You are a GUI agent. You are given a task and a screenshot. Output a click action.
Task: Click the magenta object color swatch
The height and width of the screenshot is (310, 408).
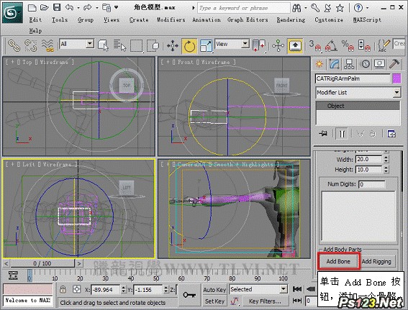tap(396, 78)
